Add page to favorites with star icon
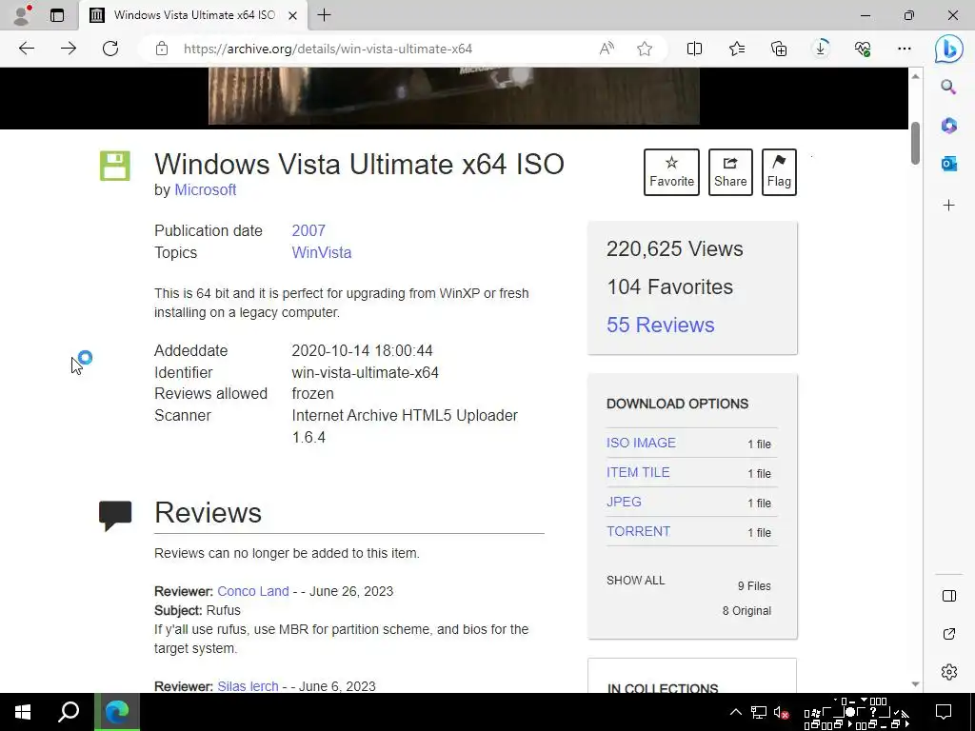This screenshot has width=975, height=731. click(x=645, y=49)
